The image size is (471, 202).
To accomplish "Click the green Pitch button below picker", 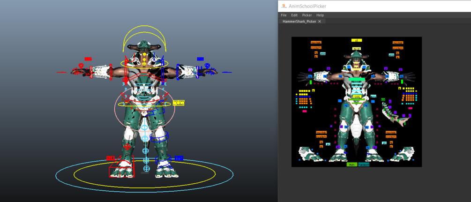I will [x=352, y=165].
